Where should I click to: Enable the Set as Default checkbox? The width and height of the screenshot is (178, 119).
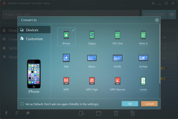point(22,104)
